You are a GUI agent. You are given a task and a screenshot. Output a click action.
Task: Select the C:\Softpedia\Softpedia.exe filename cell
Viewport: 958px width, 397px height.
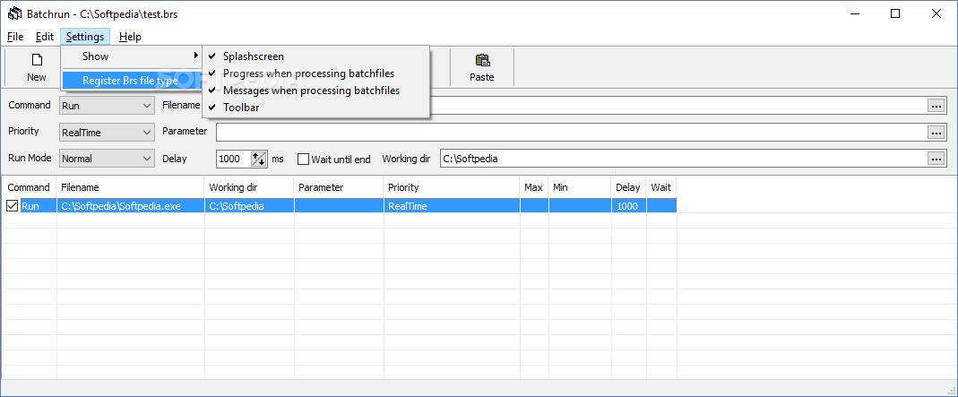[x=130, y=206]
